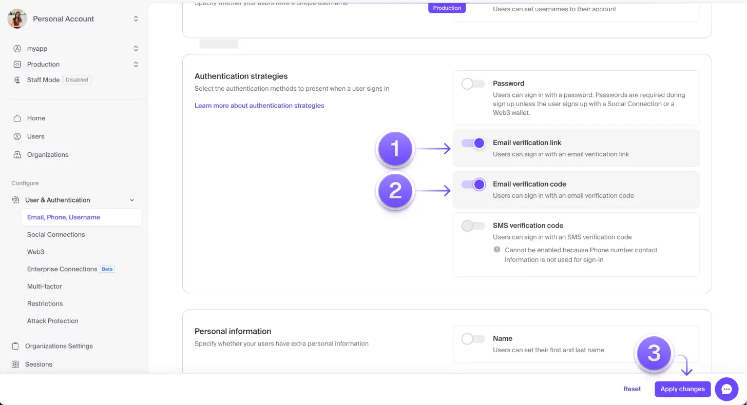
Task: Disable the Email verification link toggle
Action: pos(473,143)
